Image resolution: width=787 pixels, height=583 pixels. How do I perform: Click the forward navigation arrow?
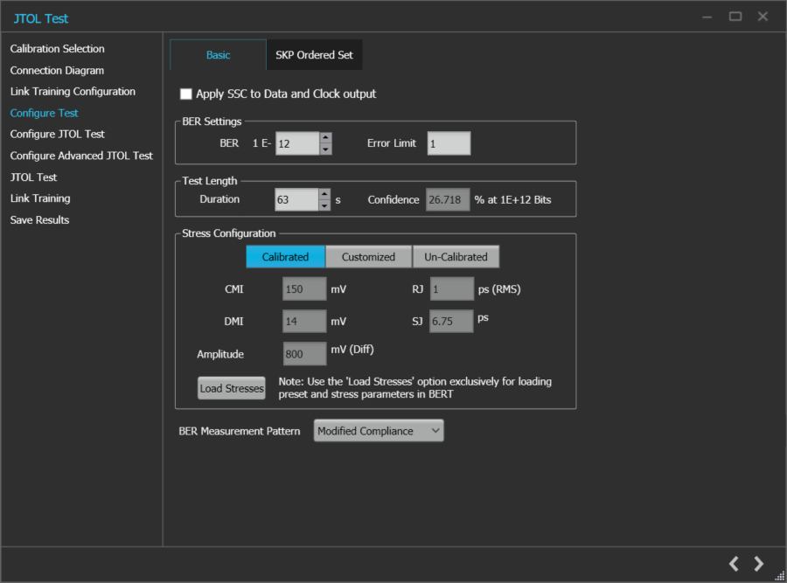point(757,564)
